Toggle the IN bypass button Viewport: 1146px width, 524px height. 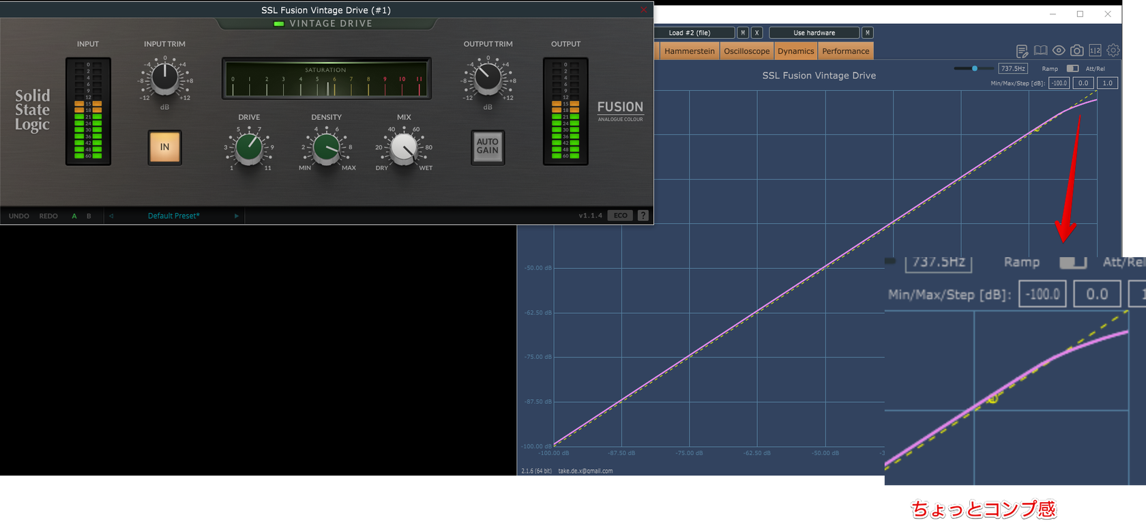point(164,147)
